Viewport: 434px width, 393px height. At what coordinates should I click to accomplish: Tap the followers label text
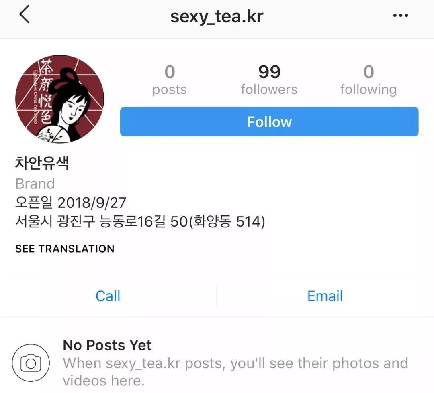tap(269, 89)
